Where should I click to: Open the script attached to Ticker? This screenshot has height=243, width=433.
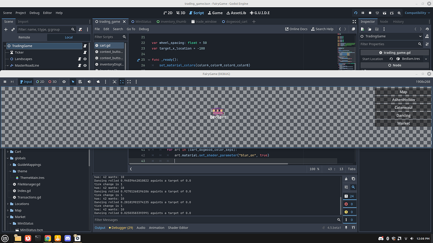(x=85, y=52)
